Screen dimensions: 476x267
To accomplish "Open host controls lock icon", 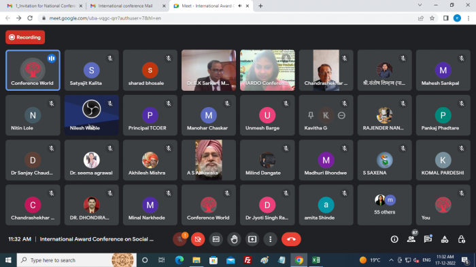I will 462,239.
